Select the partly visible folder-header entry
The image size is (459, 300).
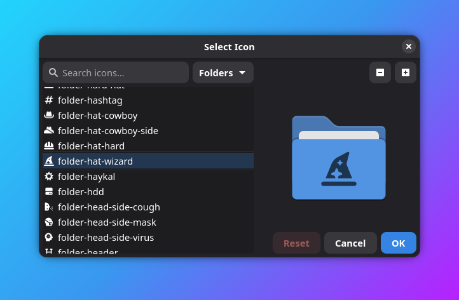[148, 250]
